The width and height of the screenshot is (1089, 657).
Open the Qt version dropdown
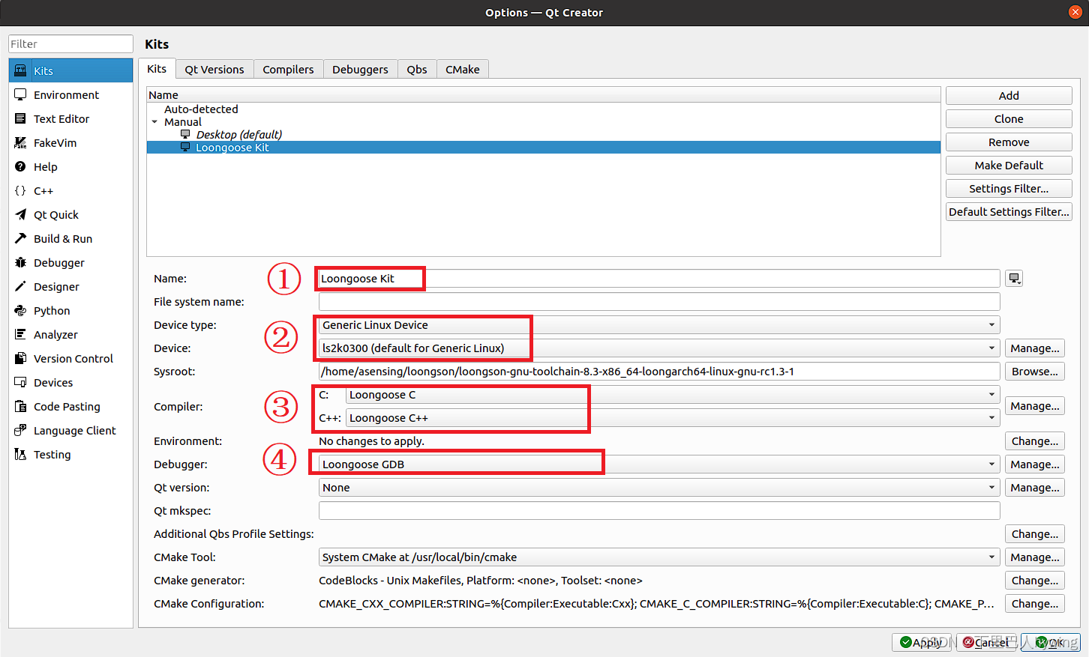tap(659, 487)
